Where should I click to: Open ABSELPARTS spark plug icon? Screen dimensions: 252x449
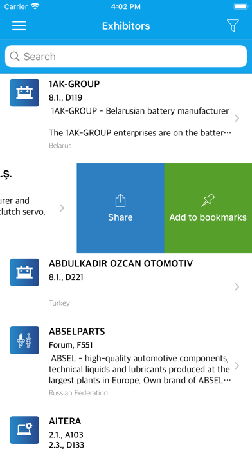24,340
